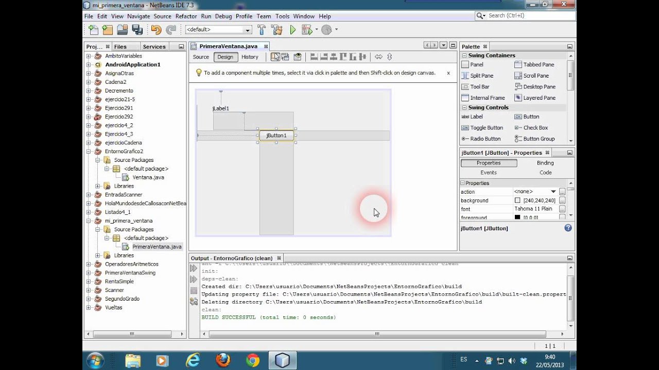The height and width of the screenshot is (370, 659).
Task: Collapse the EntornoGrafico2 project node
Action: (89, 152)
